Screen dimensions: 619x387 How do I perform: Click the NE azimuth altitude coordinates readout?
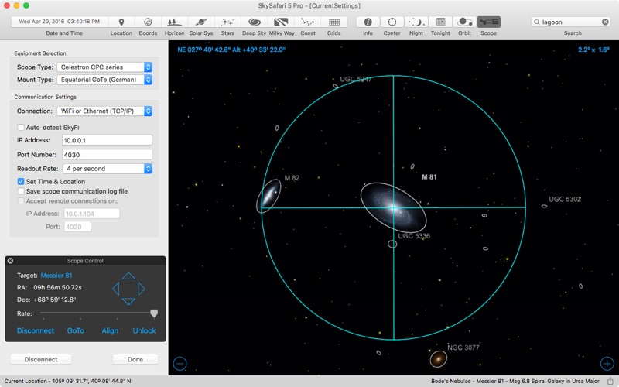tap(231, 50)
